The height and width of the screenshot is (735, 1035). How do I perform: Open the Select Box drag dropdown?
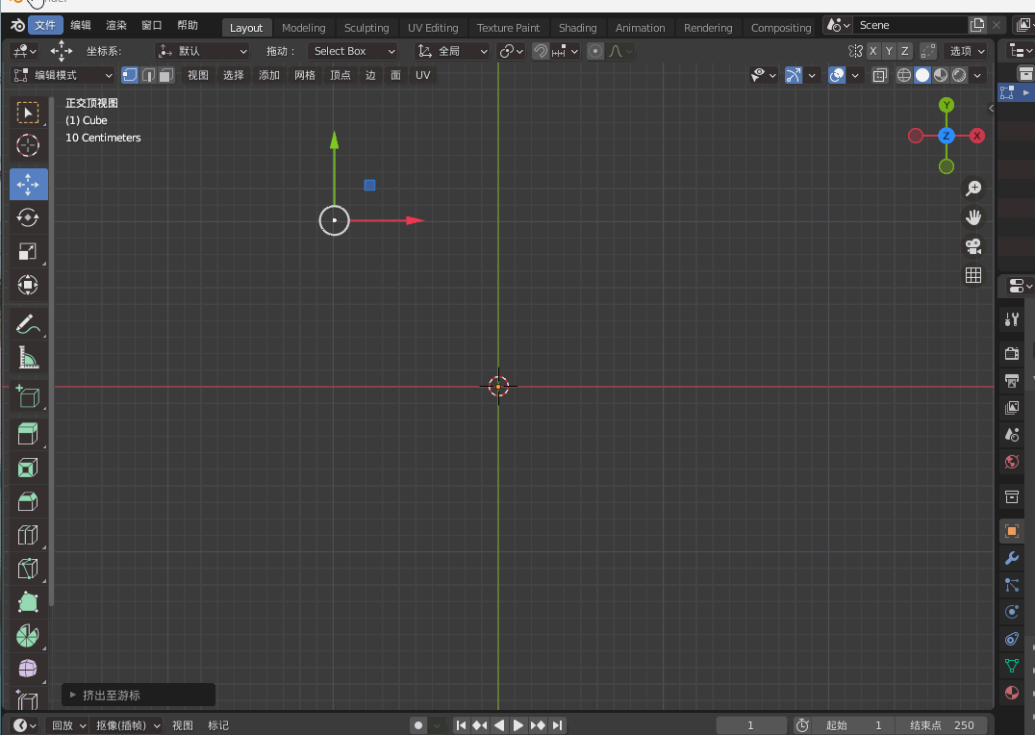(352, 51)
